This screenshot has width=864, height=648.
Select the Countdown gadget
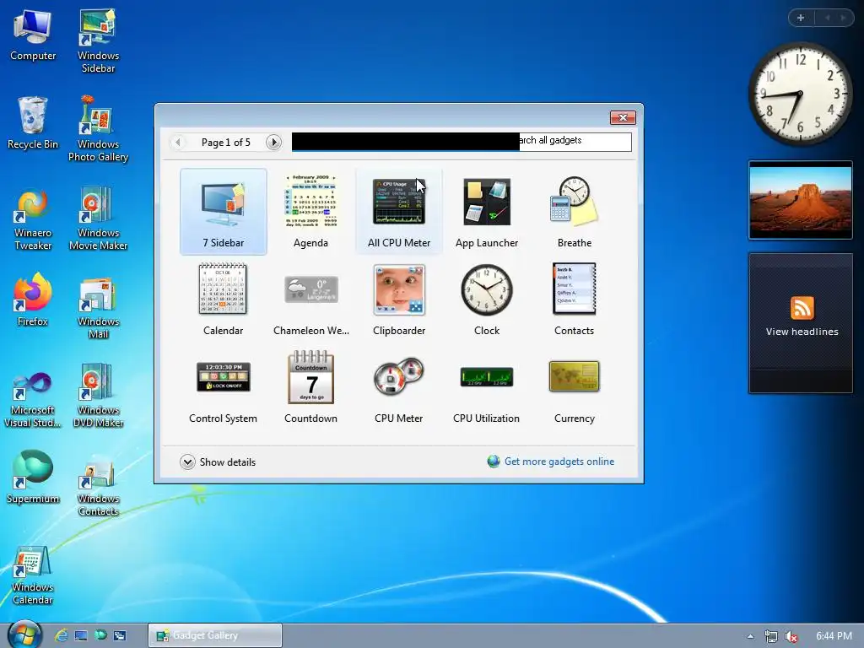click(310, 386)
